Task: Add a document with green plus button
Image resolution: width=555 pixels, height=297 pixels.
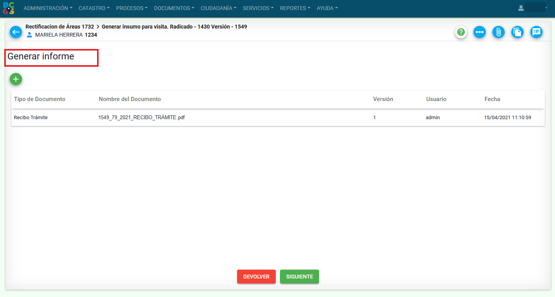Action: tap(16, 79)
